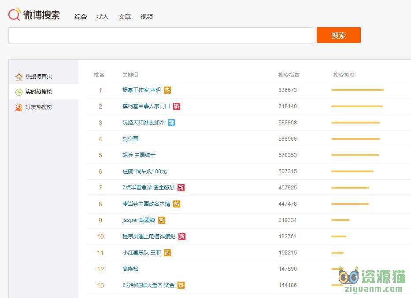411x298 pixels.
Task: Switch to the 综合 tab
Action: tap(81, 17)
